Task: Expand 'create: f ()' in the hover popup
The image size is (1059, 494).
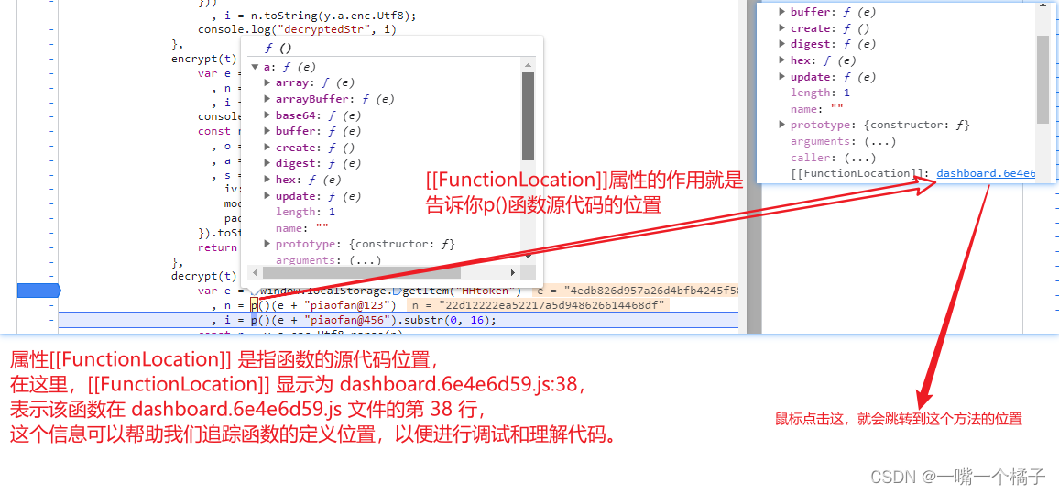Action: (267, 148)
